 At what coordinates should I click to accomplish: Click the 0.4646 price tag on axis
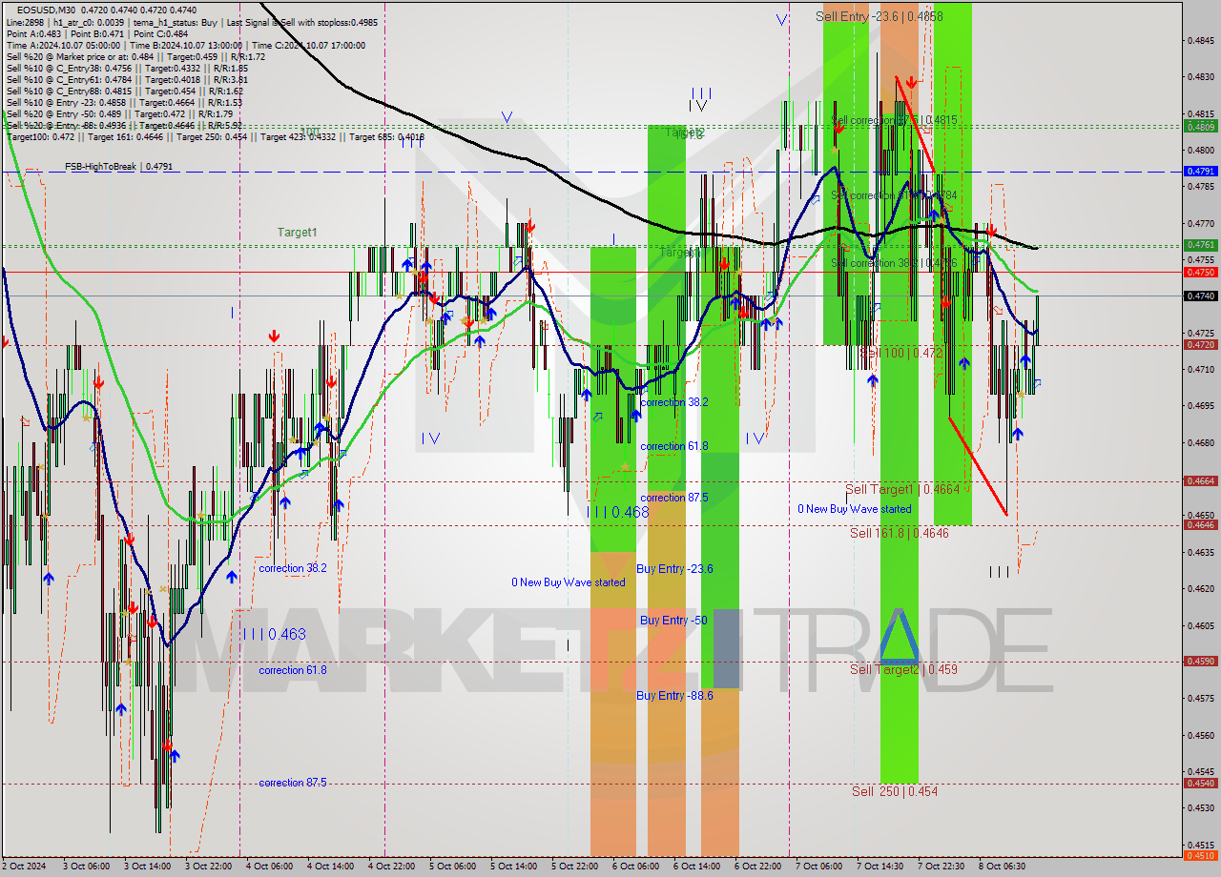(x=1200, y=524)
